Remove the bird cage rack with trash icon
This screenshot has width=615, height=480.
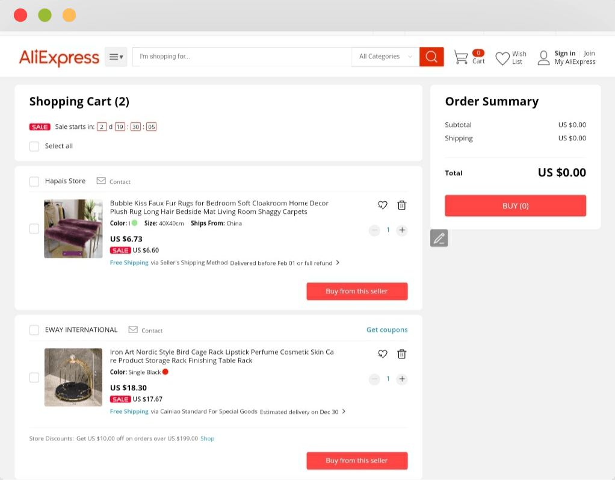tap(401, 354)
